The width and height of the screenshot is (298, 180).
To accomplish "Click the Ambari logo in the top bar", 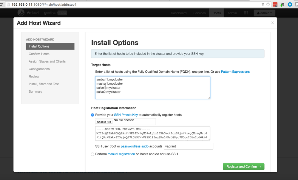I will pos(21,13).
